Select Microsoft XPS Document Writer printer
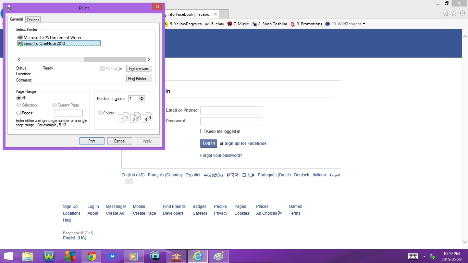This screenshot has height=263, width=468. 50,38
